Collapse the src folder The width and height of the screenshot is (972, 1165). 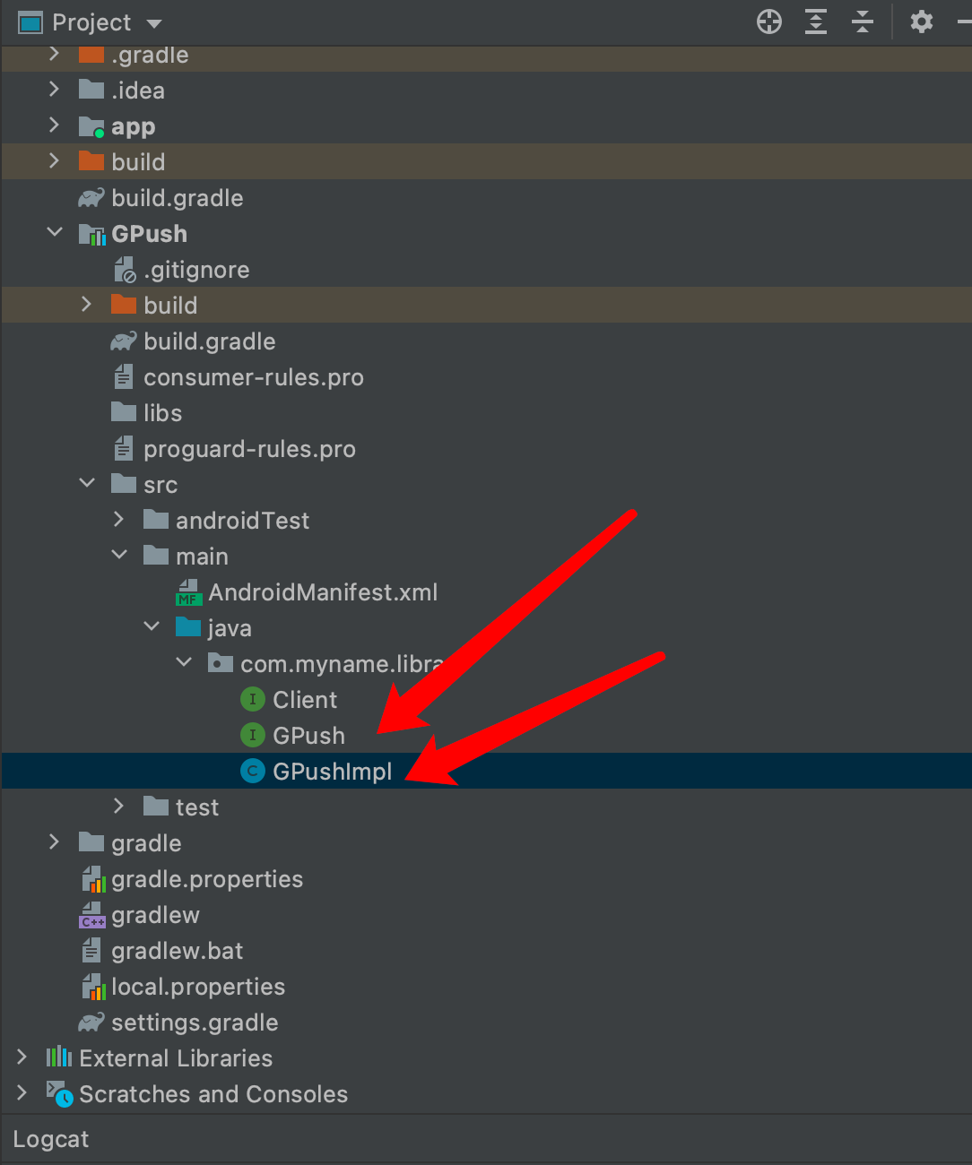click(x=87, y=484)
